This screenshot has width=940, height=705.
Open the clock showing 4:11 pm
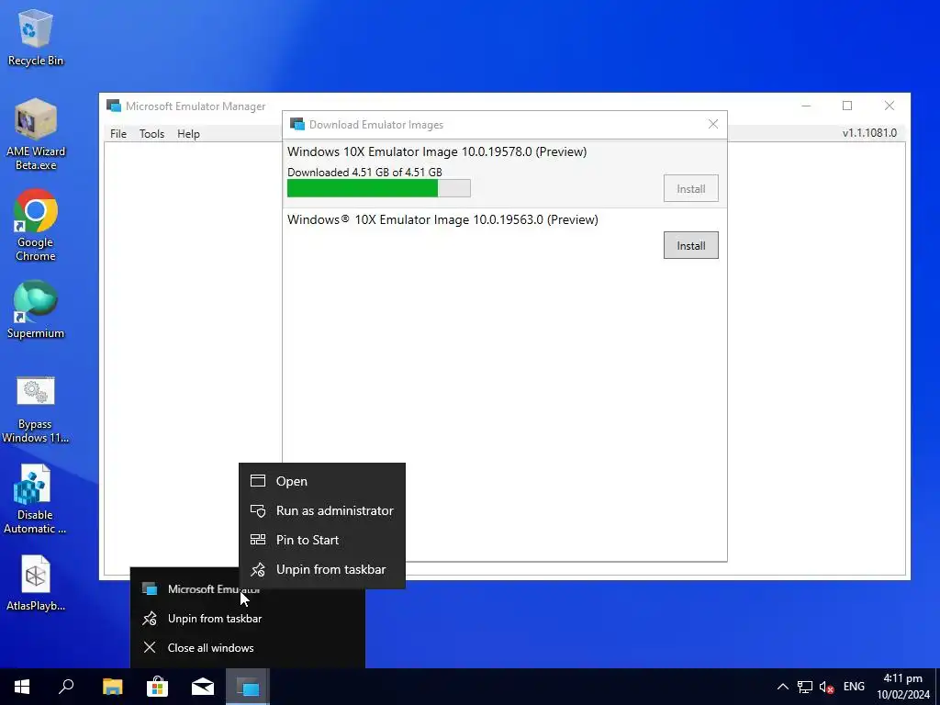(903, 687)
